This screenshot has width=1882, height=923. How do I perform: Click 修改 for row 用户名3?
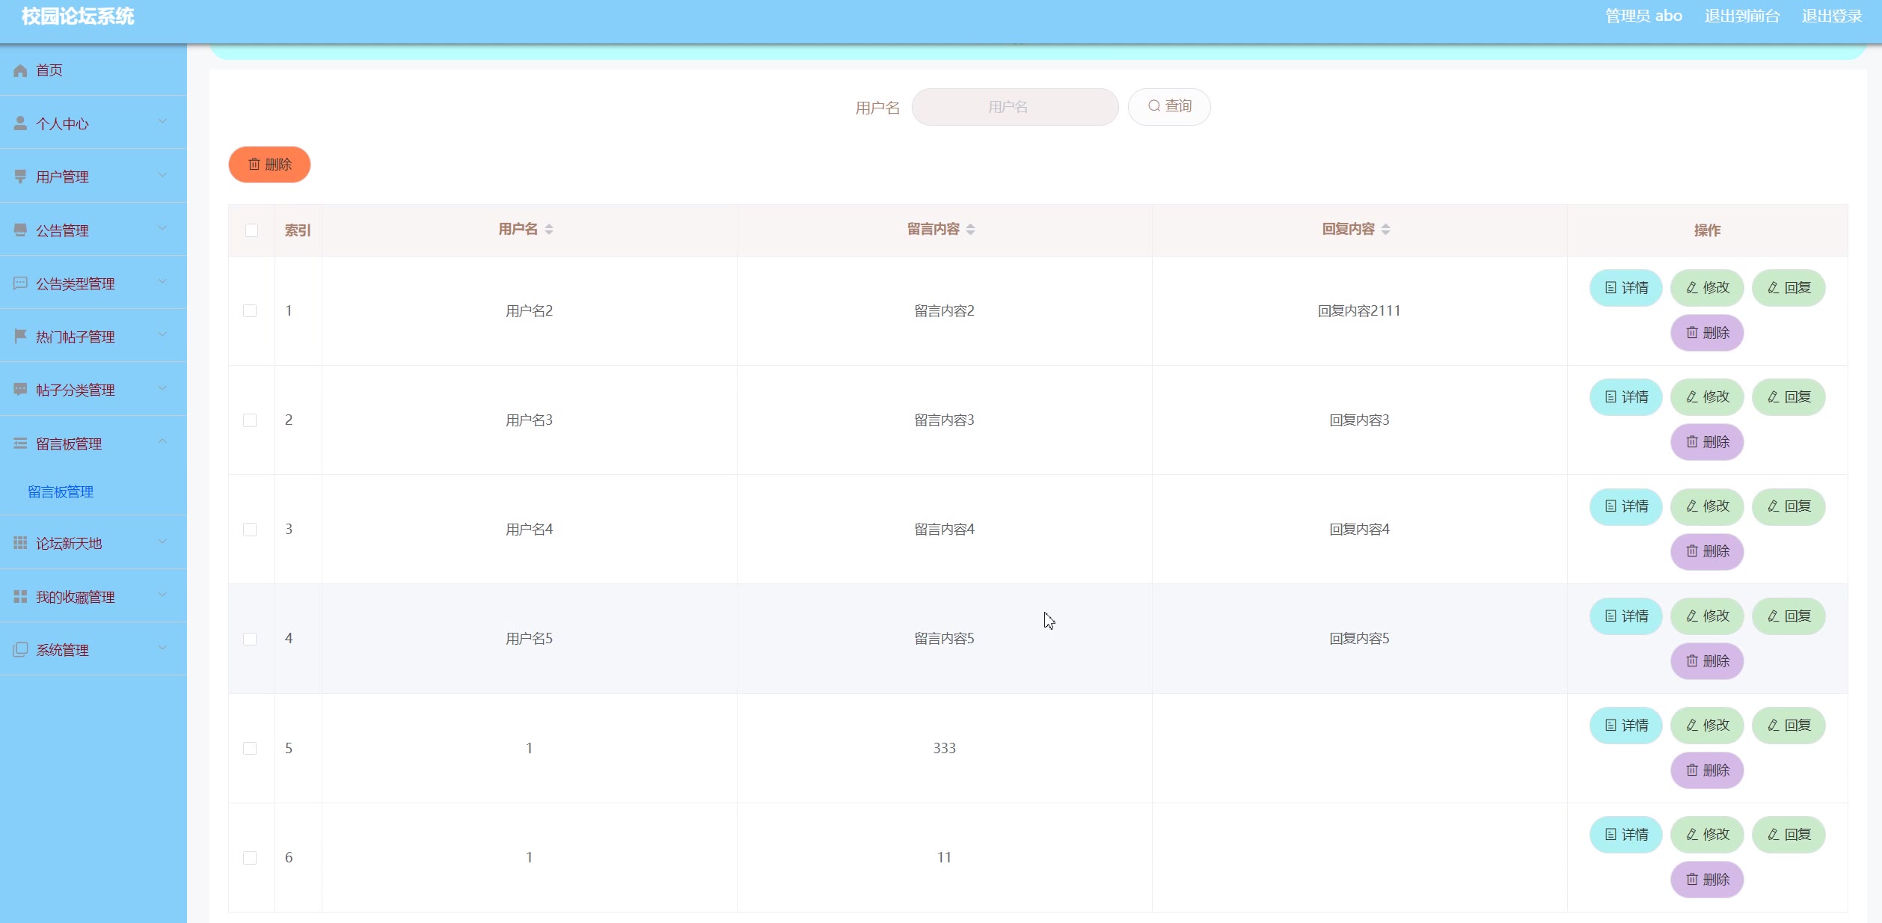pyautogui.click(x=1708, y=397)
